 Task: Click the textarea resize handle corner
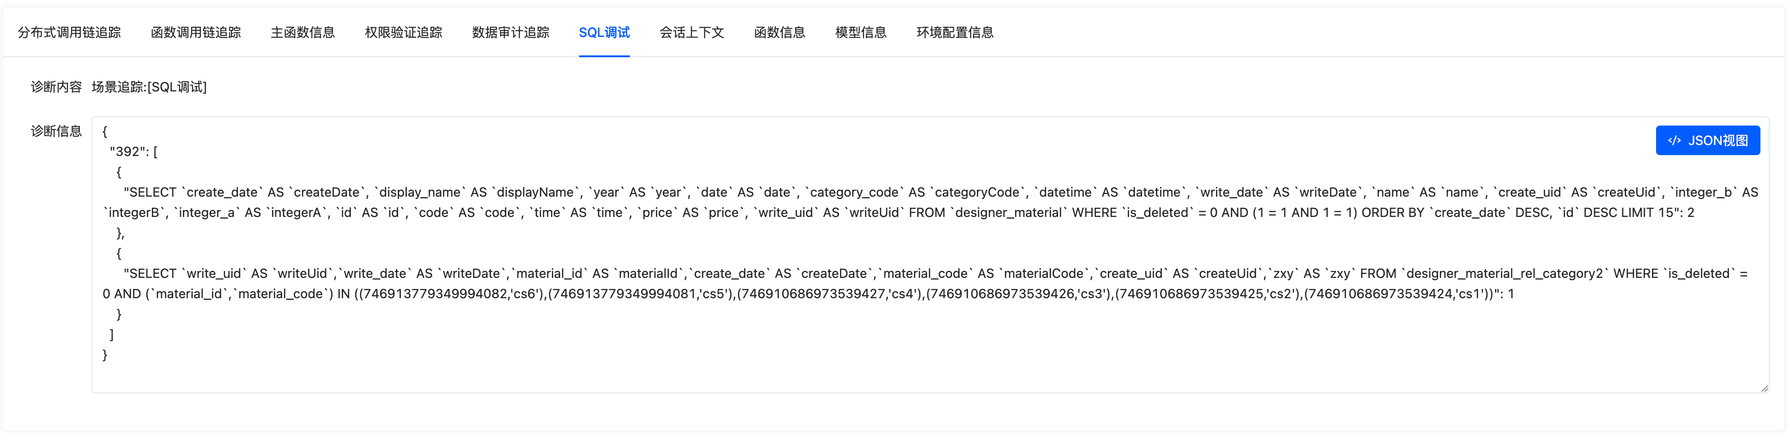[1764, 388]
